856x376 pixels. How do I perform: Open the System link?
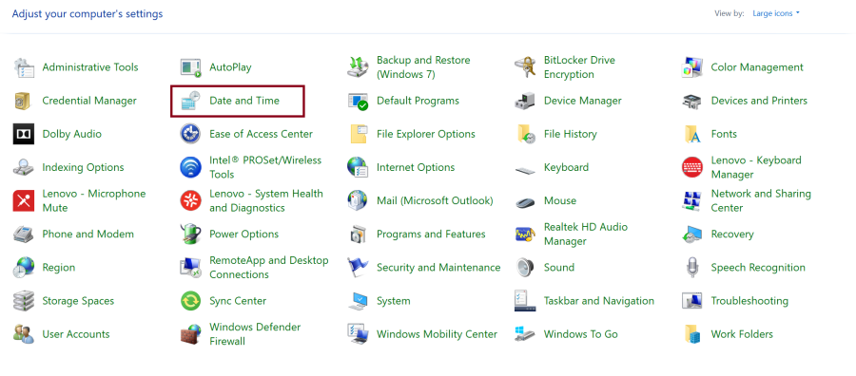point(394,301)
